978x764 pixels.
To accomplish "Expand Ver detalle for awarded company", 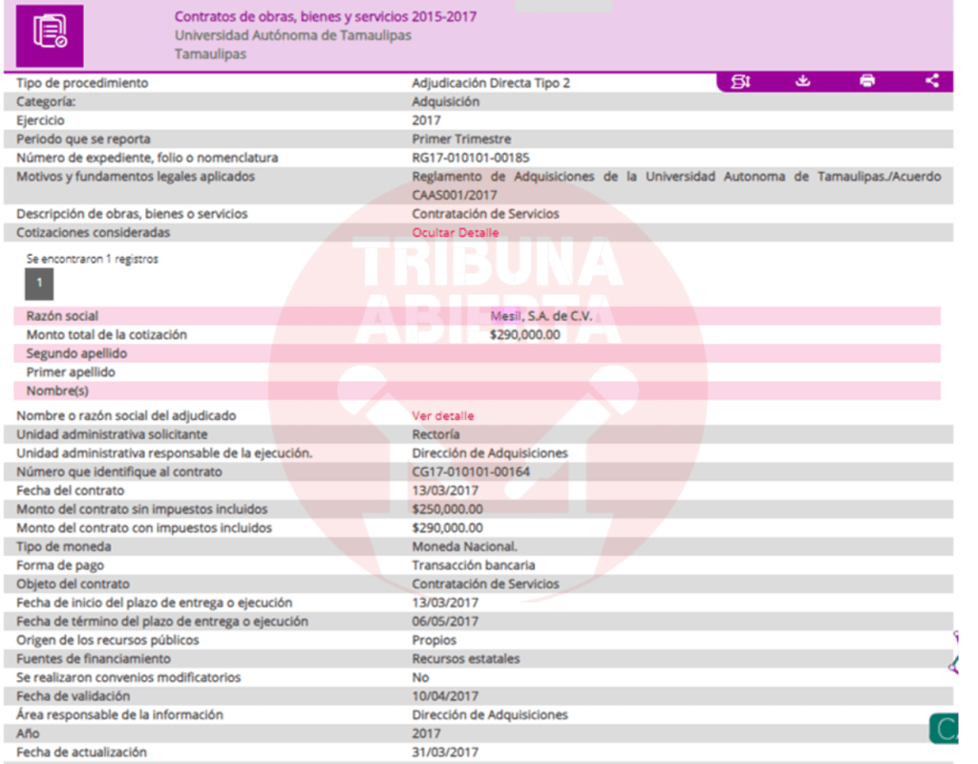I will [442, 416].
